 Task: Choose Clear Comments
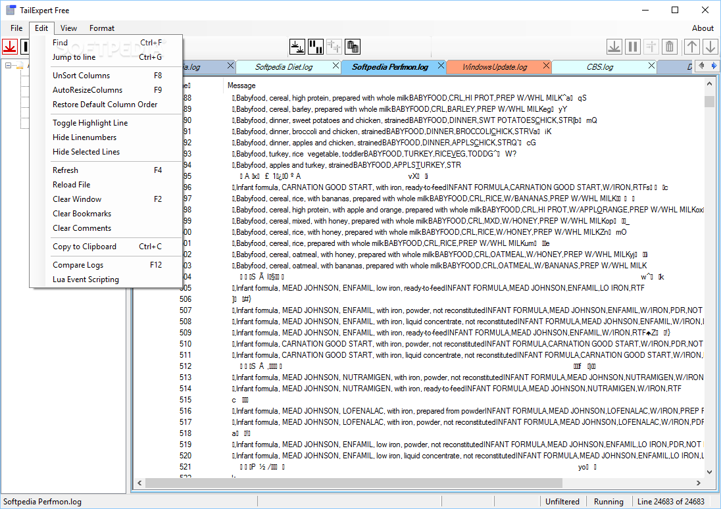pos(107,228)
